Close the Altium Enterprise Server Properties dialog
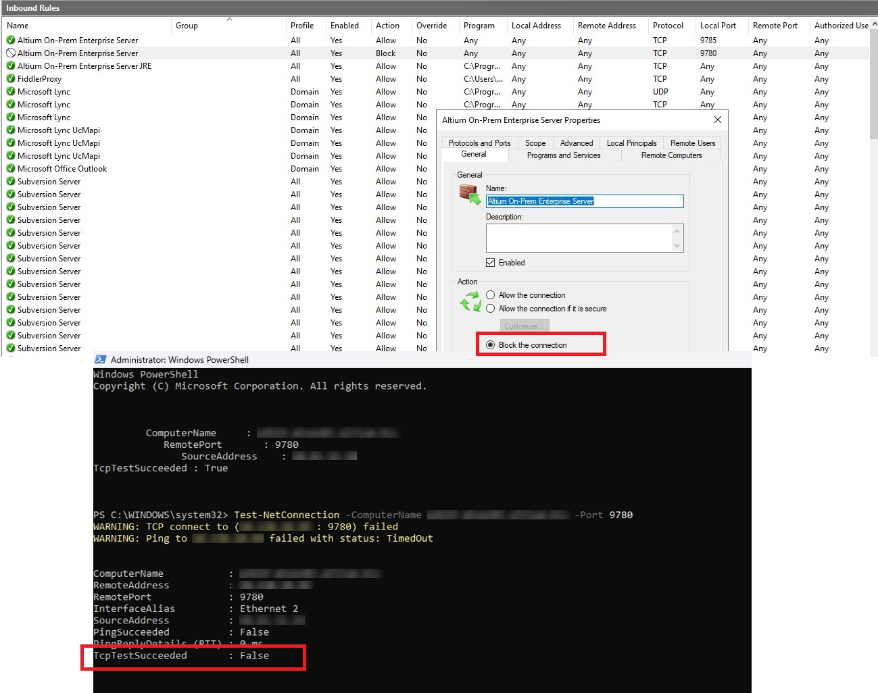This screenshot has width=878, height=693. [718, 120]
